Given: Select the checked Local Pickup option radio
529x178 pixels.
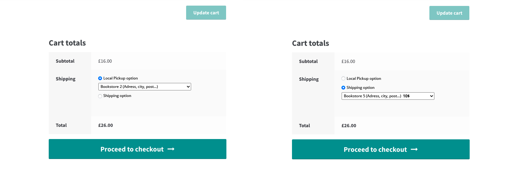Looking at the screenshot, I should tap(100, 78).
